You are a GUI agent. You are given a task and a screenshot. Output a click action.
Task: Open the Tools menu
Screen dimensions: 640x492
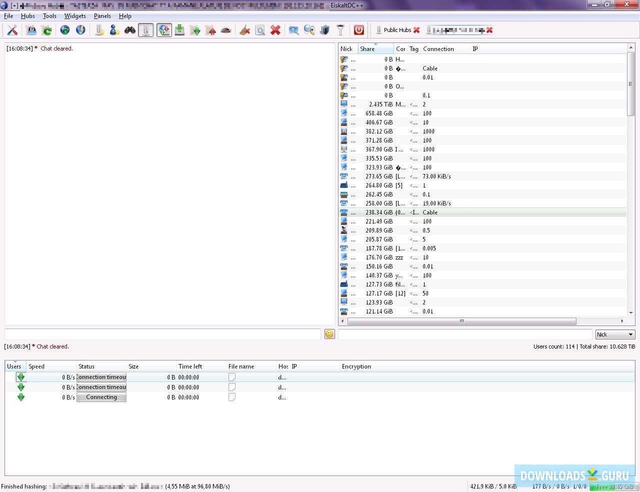[x=49, y=16]
